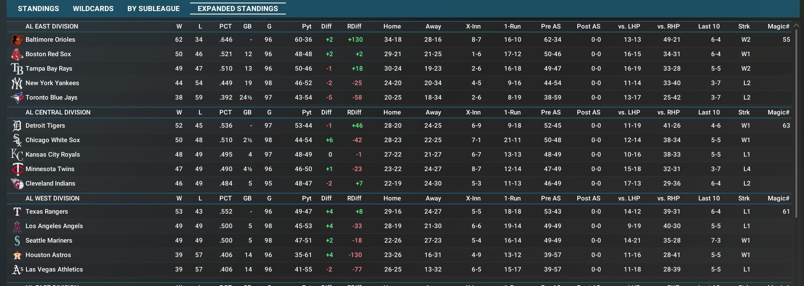Select the Tampa Bay Rays logo
The height and width of the screenshot is (286, 804).
coord(17,69)
